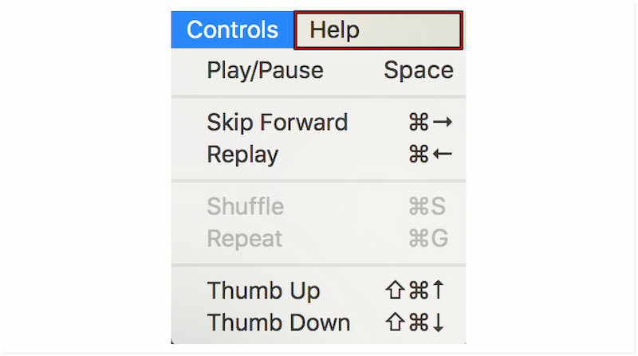Click the disabled Repeat item

[245, 238]
